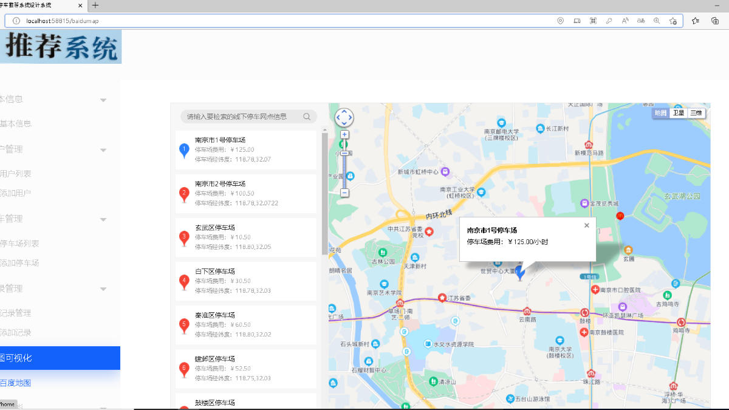
Task: Open 基本信息 in the sidebar
Action: pos(16,123)
